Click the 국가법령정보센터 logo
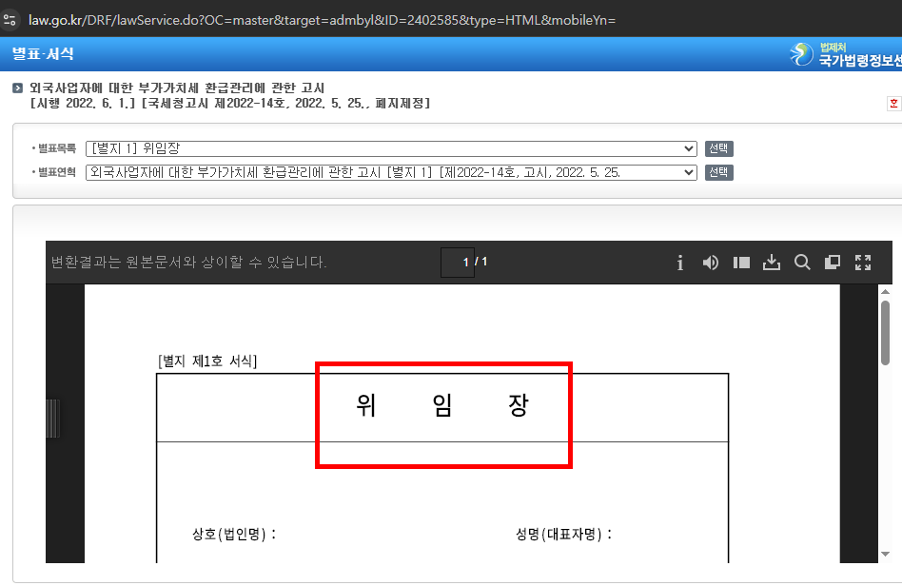Viewport: 902px width, 586px height. click(842, 54)
